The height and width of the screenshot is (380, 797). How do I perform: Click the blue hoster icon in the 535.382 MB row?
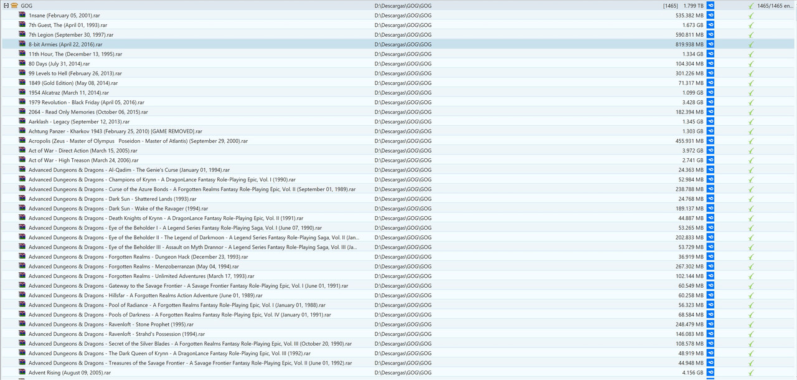point(710,15)
